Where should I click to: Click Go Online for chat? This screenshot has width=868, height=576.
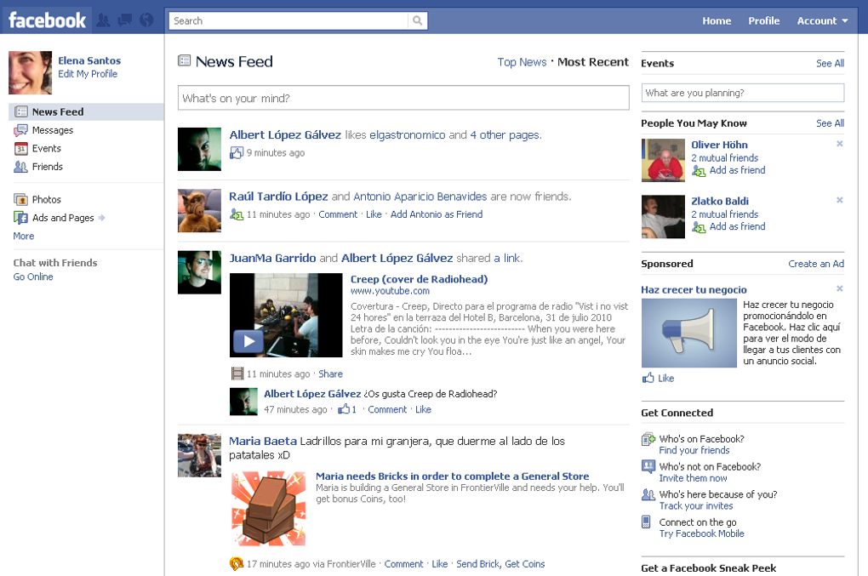coord(33,277)
